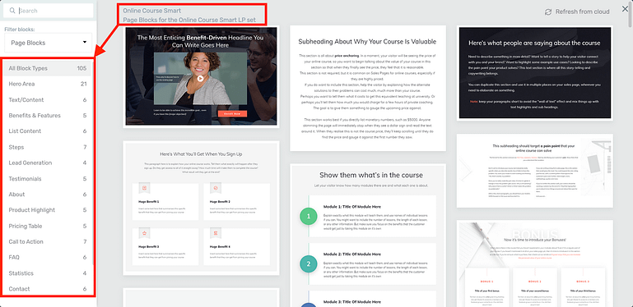This screenshot has width=633, height=307.
Task: Click the search magnifier icon
Action: click(x=12, y=11)
